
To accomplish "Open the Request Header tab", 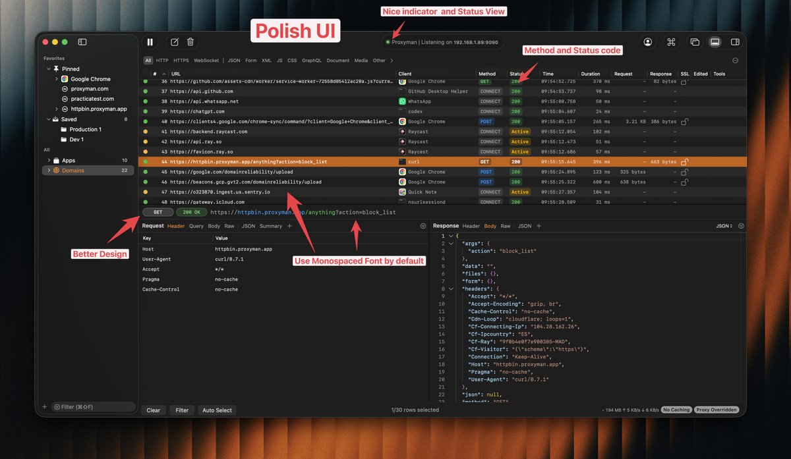I will tap(176, 226).
